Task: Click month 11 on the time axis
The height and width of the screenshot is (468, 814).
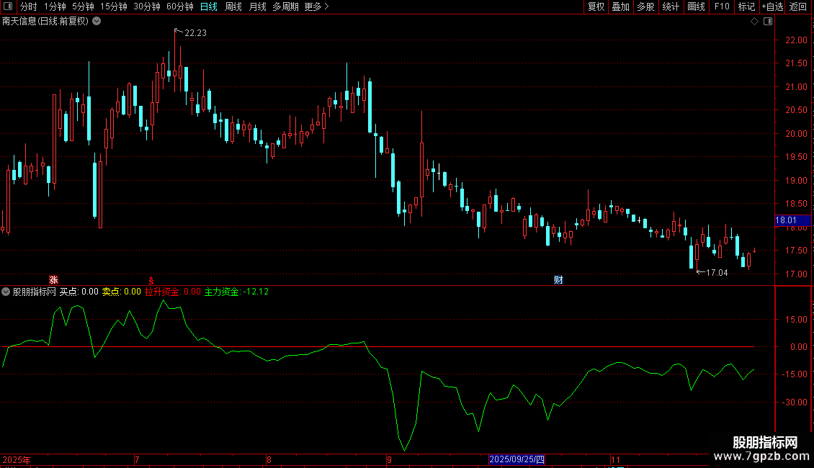Action: click(x=615, y=459)
